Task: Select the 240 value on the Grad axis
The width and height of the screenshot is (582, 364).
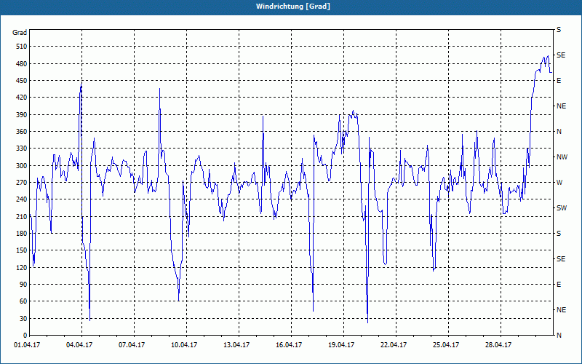Action: tap(22, 199)
